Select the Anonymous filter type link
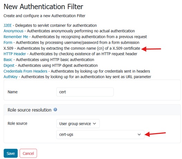182x159 pixels. (x=13, y=31)
